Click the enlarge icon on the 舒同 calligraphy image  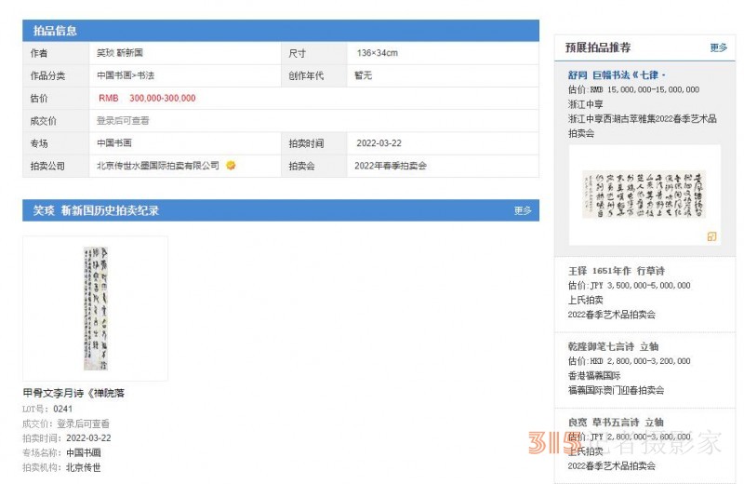[711, 237]
